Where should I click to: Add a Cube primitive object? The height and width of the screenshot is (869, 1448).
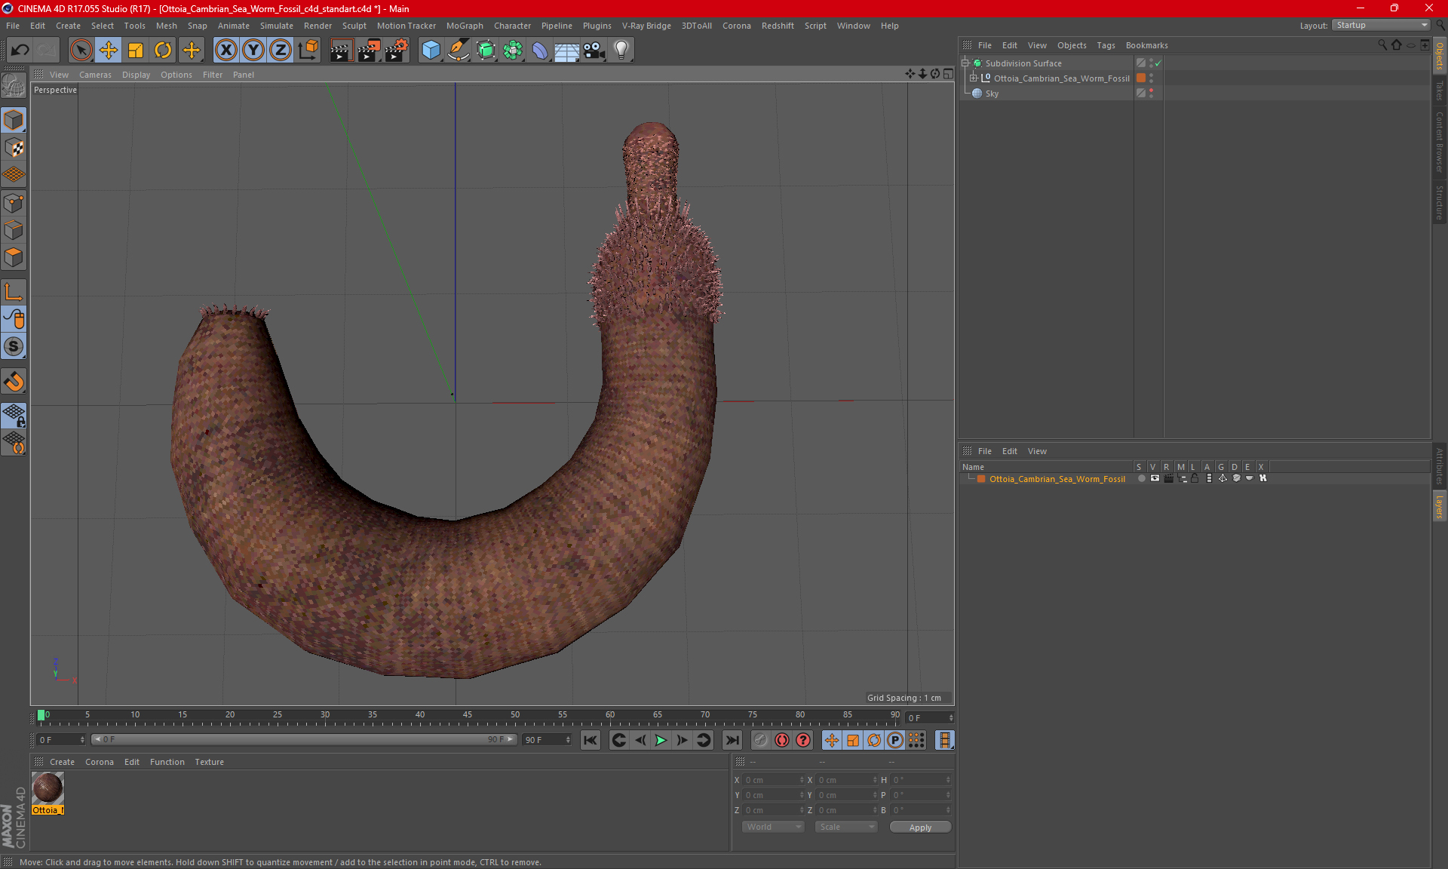pyautogui.click(x=431, y=51)
